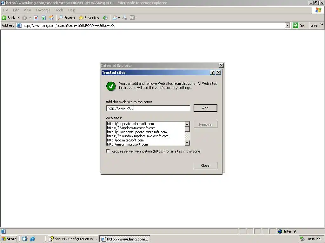The height and width of the screenshot is (243, 325).
Task: Click the Internet Explorer quick launch icon
Action: coord(33,239)
